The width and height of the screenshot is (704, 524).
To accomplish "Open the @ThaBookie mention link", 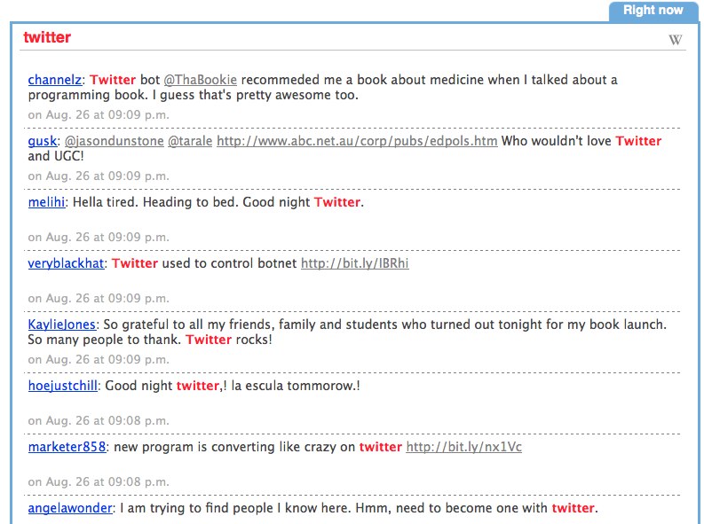I will click(201, 80).
